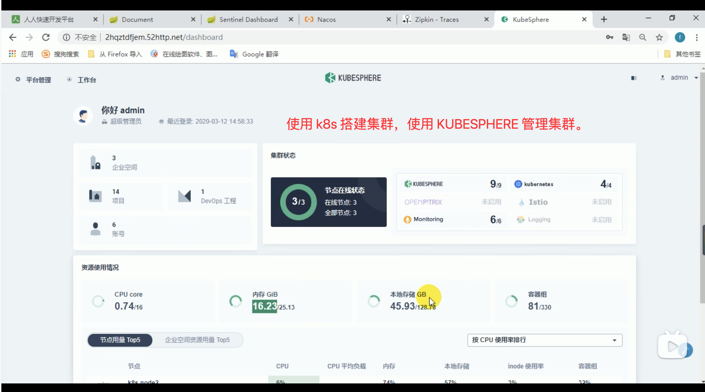The width and height of the screenshot is (705, 392).
Task: Bookmark this page with star icon
Action: [x=659, y=37]
